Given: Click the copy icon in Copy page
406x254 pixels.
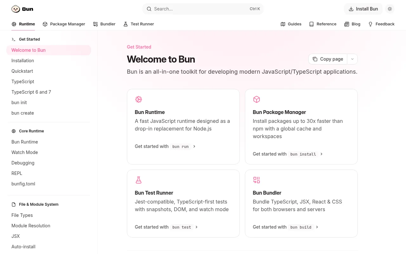Looking at the screenshot, I should pos(315,59).
